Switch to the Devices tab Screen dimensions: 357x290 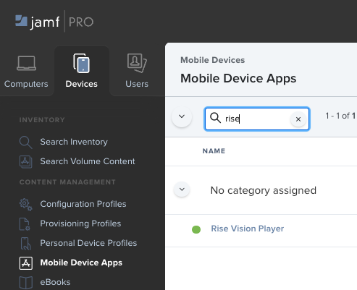click(x=82, y=71)
